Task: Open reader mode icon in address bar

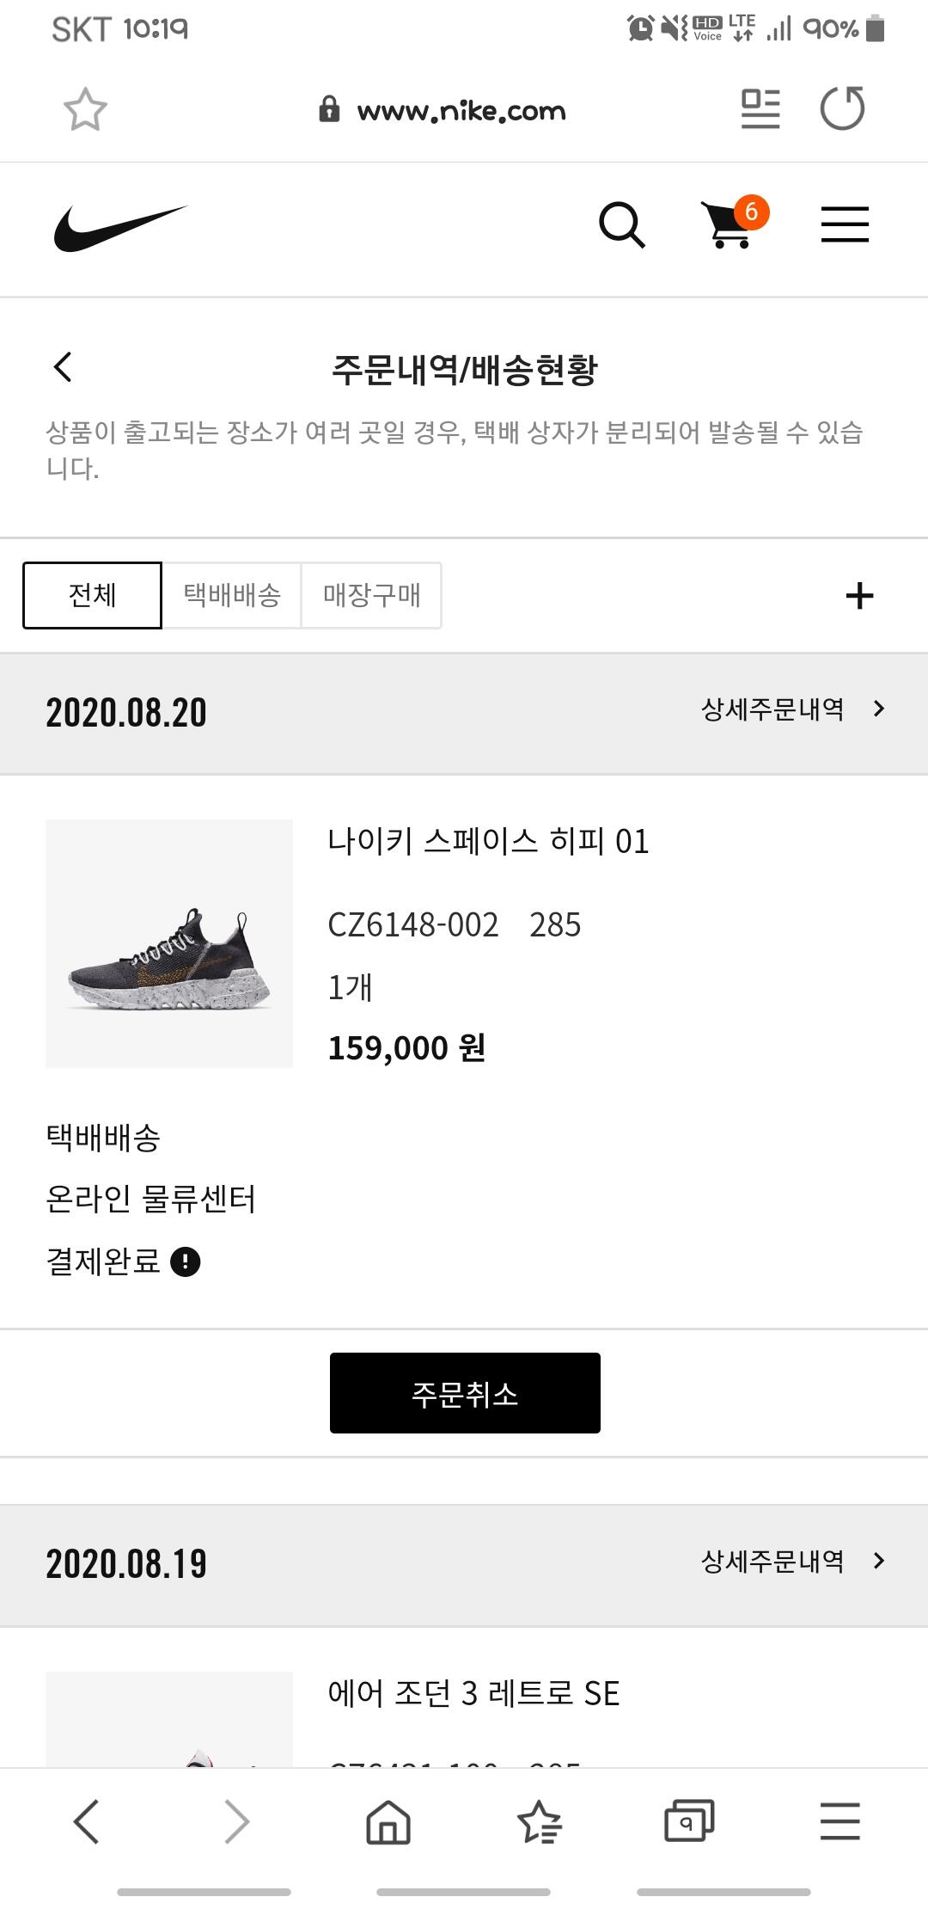Action: point(760,109)
